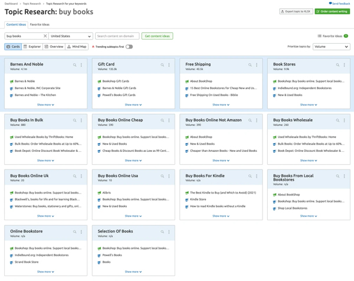Expand Show more on Gift Card card
The image size is (354, 281).
tap(133, 104)
